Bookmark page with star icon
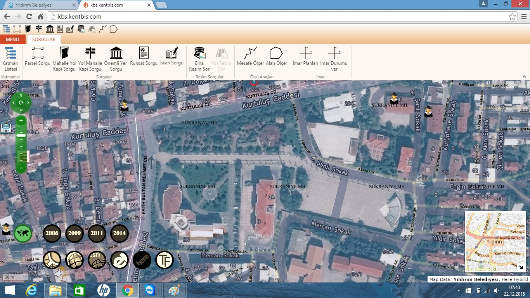The width and height of the screenshot is (530, 298). (x=512, y=17)
